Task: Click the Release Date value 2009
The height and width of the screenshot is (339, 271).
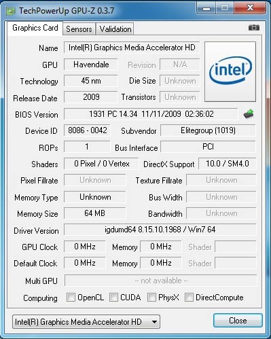Action: tap(91, 97)
